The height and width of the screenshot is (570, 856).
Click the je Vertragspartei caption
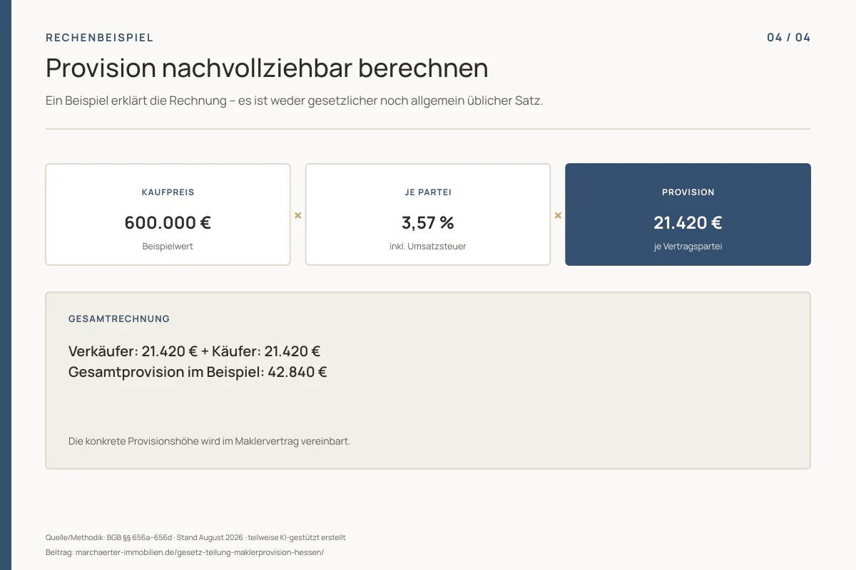[x=688, y=247]
